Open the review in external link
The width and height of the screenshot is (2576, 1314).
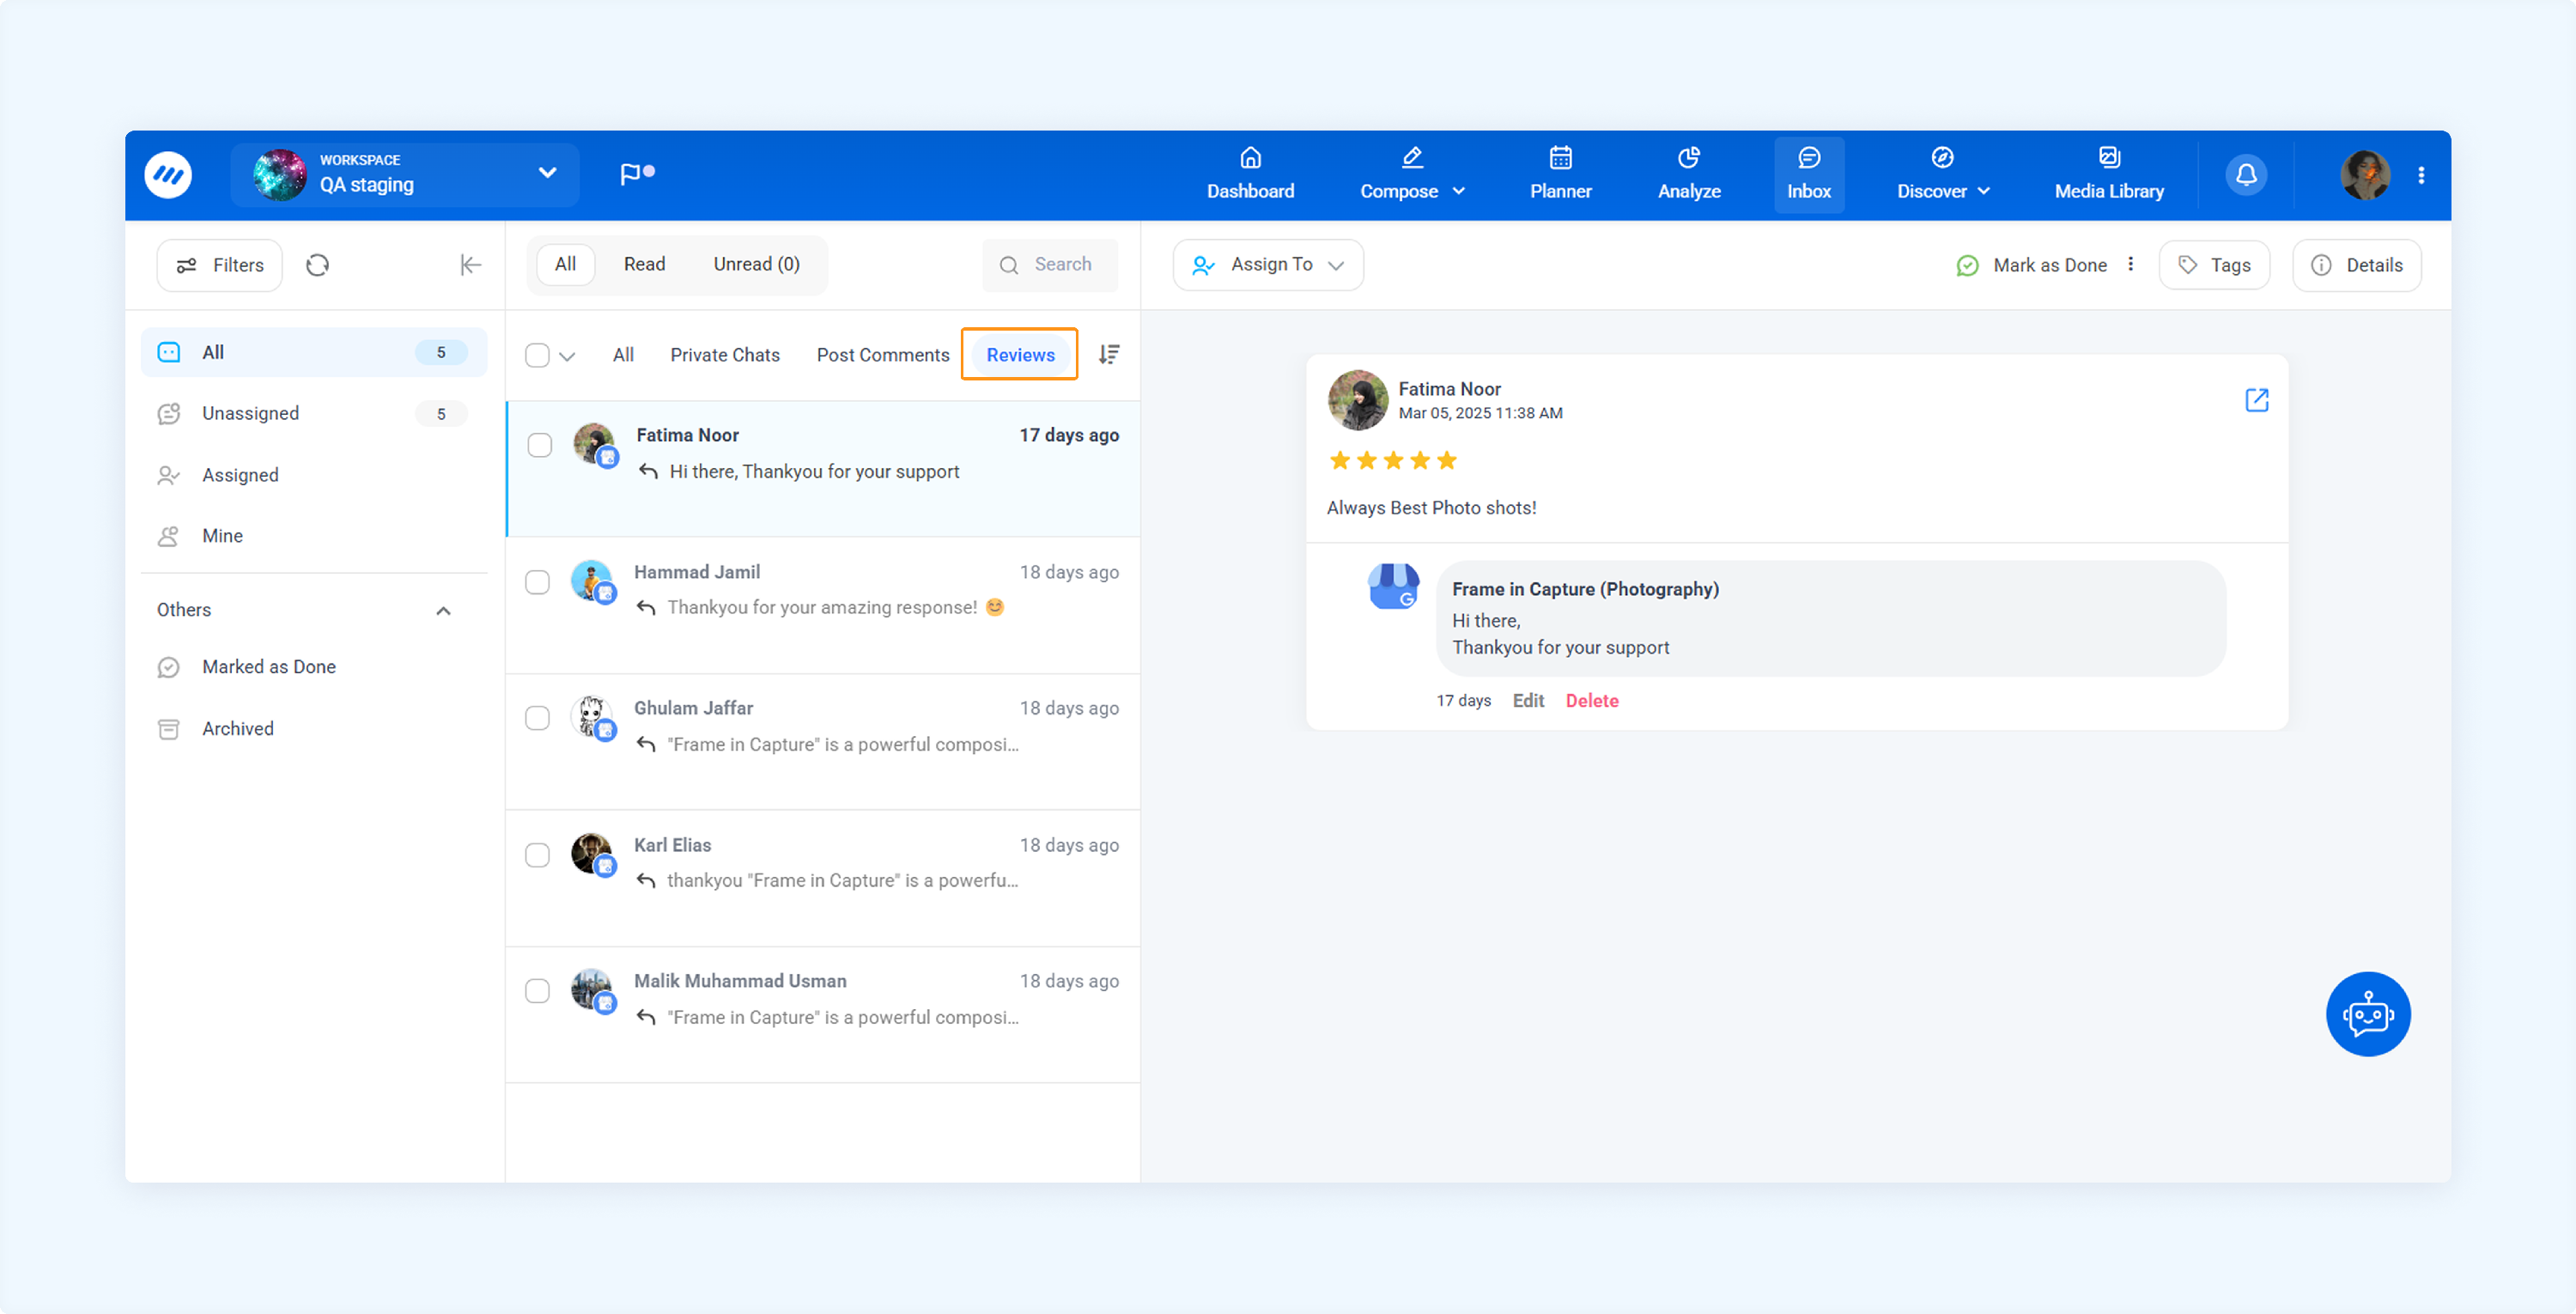click(2256, 400)
